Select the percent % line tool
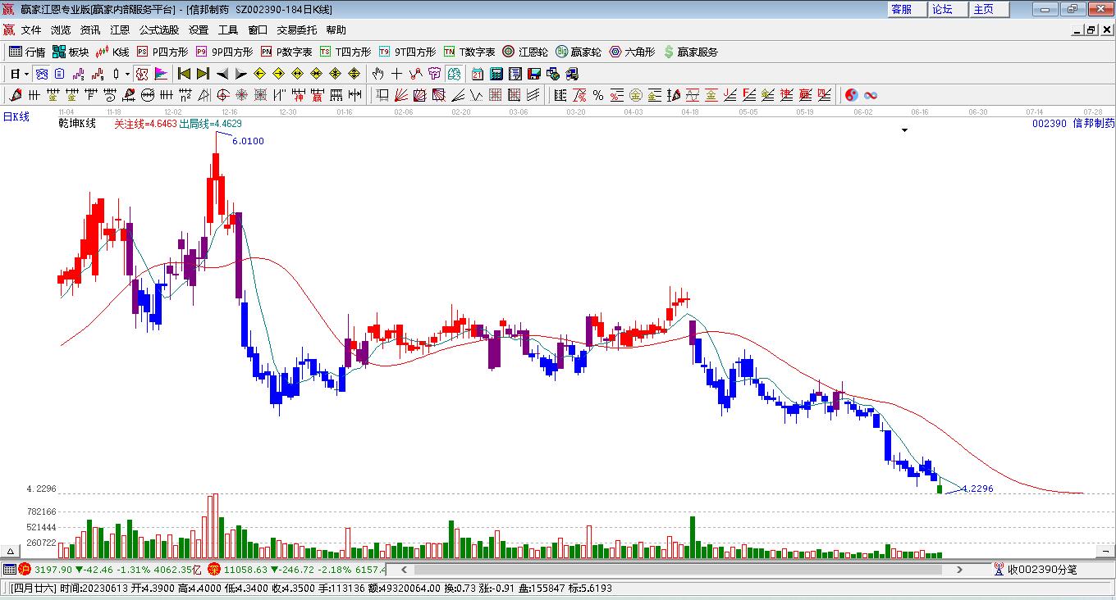The width and height of the screenshot is (1116, 600). click(x=598, y=95)
